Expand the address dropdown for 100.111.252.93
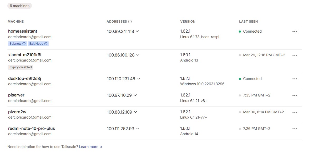 138,129
